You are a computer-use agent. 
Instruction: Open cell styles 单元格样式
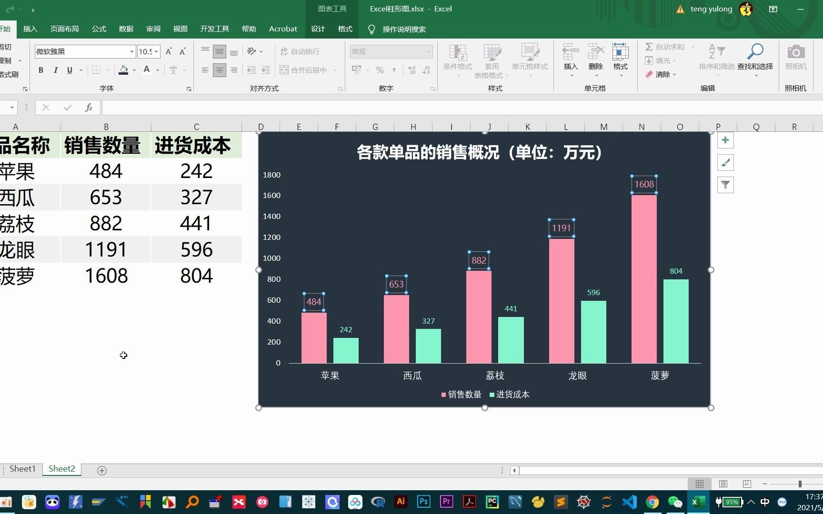530,61
